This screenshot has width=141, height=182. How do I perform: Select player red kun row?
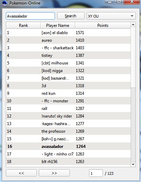pos(68,93)
